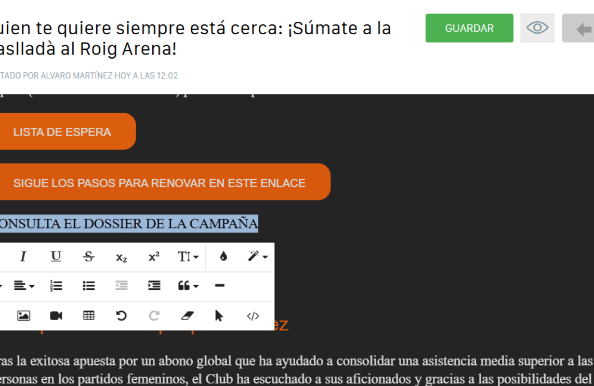Toggle italic formatting in the editor toolbar
This screenshot has height=386, width=594.
(23, 257)
